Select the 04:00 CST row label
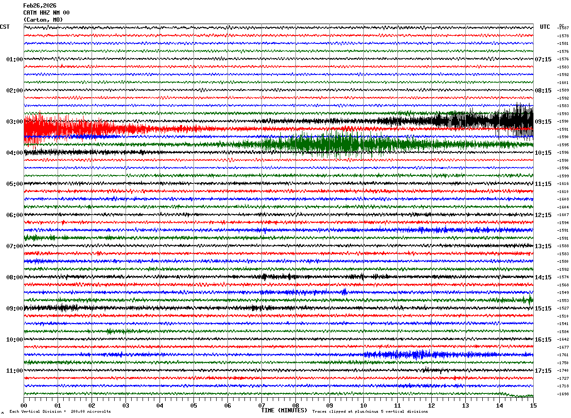571x418 pixels. (x=15, y=153)
